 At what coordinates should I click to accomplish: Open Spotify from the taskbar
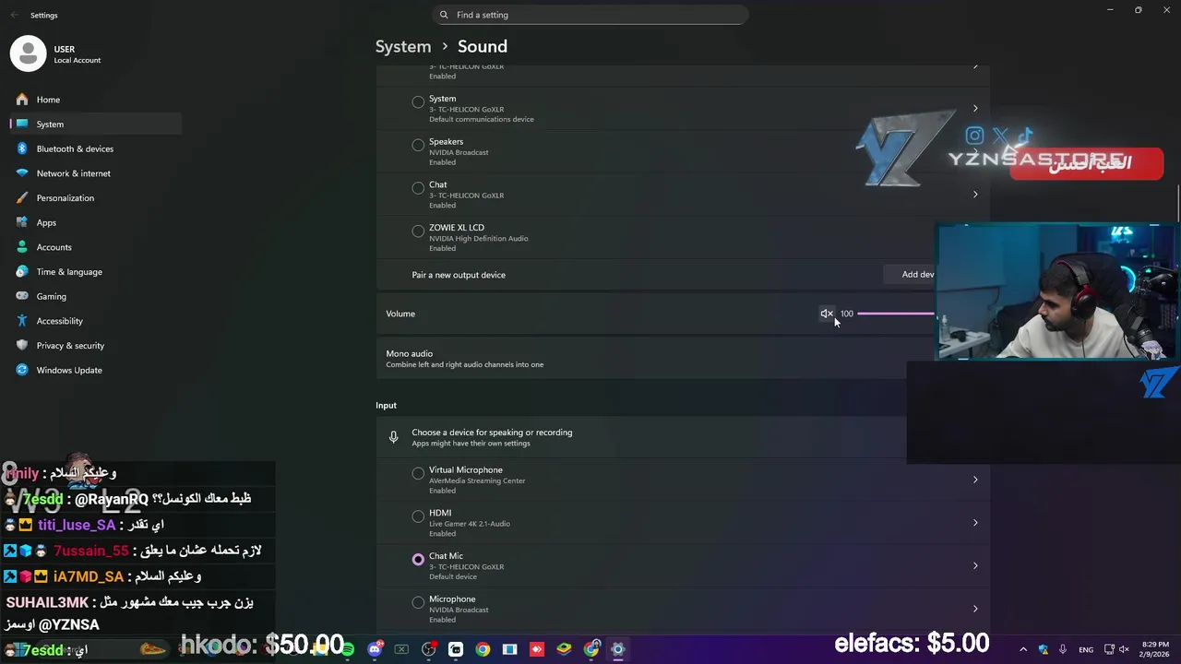click(x=347, y=649)
